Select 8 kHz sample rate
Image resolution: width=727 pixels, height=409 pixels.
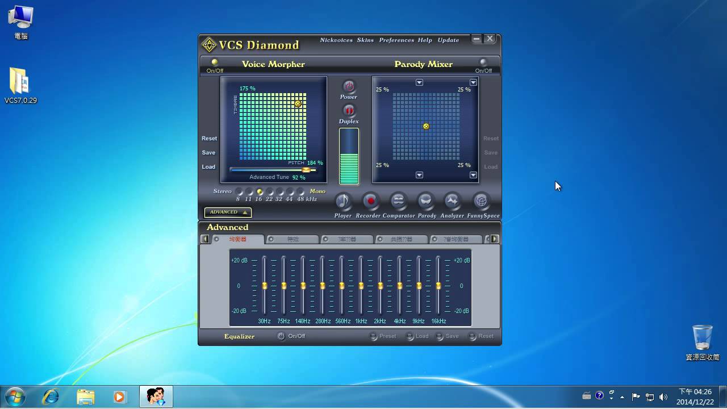tap(239, 192)
